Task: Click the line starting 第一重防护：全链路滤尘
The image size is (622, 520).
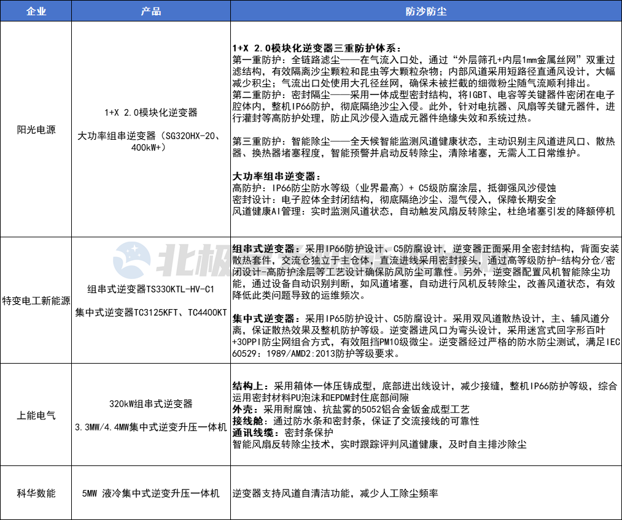Action: click(424, 60)
